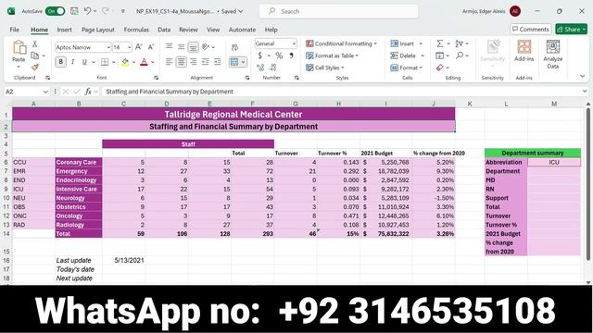Open the font size dropdown
Screen dimensions: 593x333
click(x=130, y=47)
